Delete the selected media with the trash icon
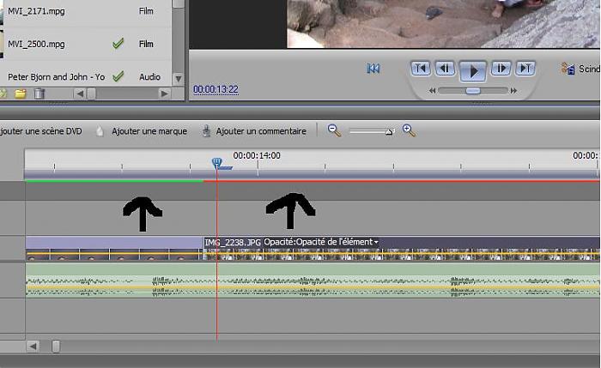 (x=39, y=93)
